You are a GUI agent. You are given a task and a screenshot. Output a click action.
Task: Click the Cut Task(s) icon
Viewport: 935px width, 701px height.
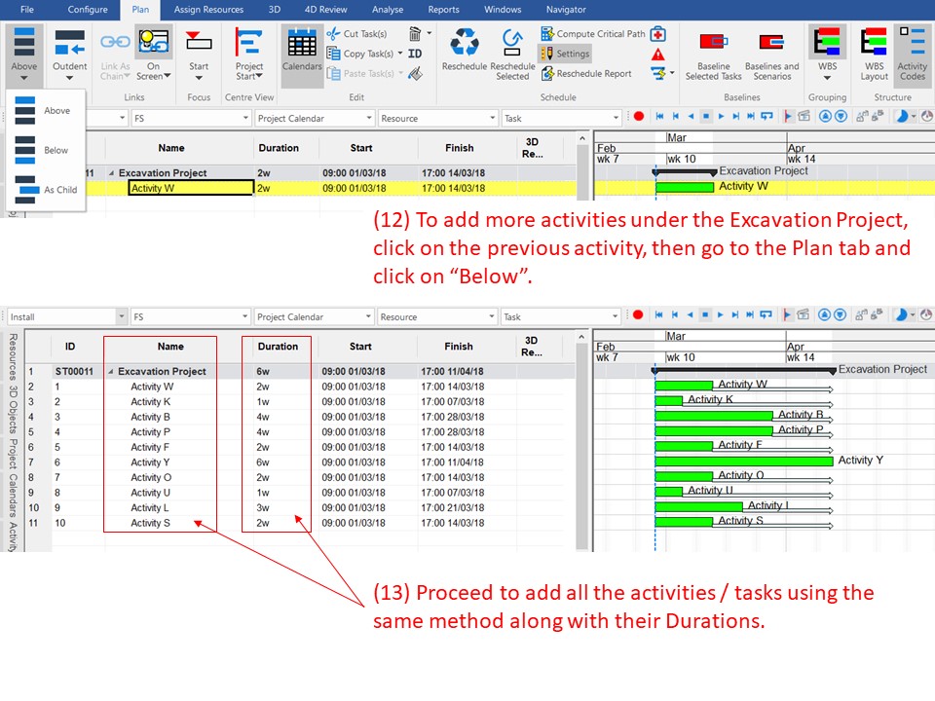(333, 32)
